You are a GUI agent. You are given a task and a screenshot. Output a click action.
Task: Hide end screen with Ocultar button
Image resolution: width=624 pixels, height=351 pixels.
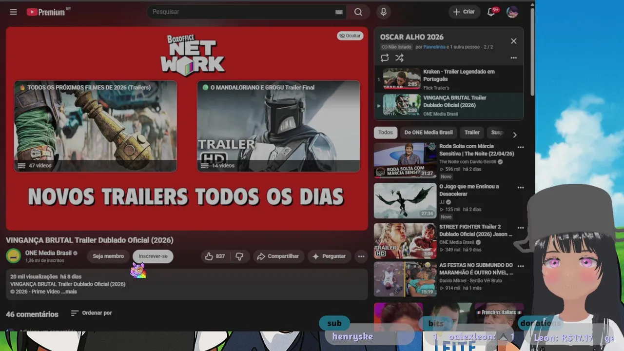(x=350, y=36)
